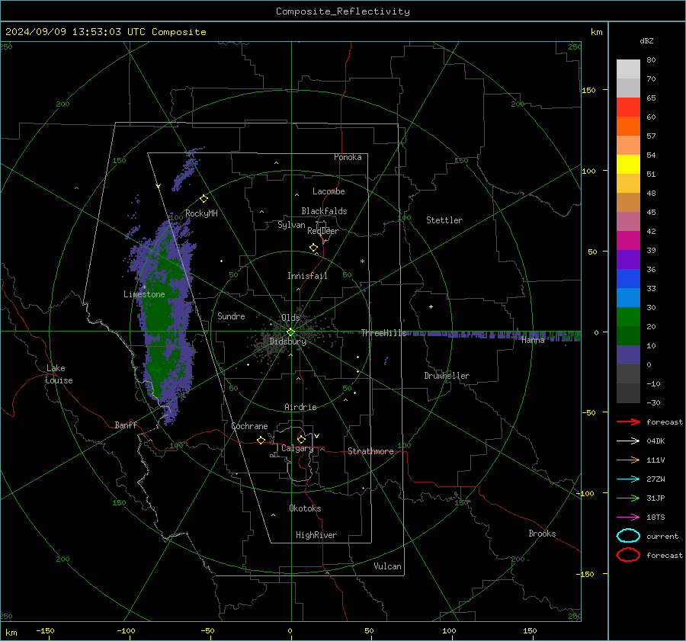Click the Vulcan label
686x641 pixels.
[387, 566]
